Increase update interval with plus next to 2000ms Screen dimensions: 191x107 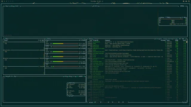tap(185, 6)
